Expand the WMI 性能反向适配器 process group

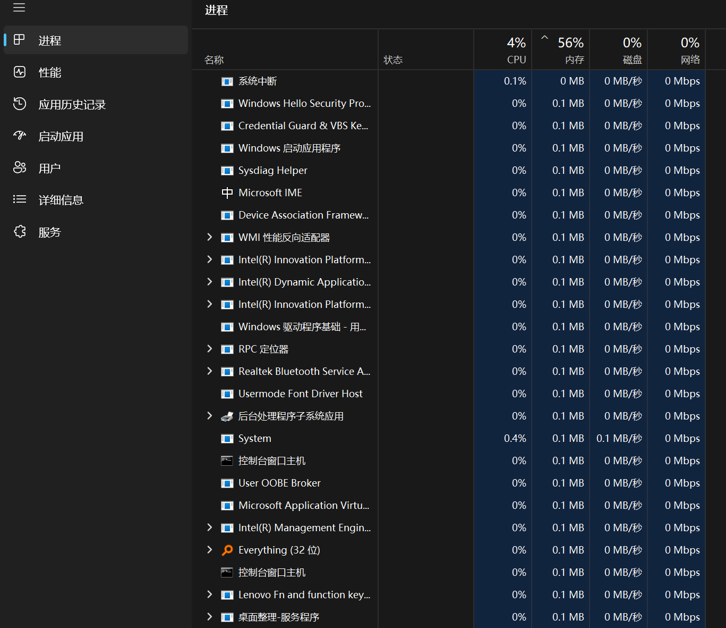pos(209,237)
